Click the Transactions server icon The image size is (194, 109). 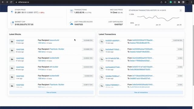click(x=72, y=11)
